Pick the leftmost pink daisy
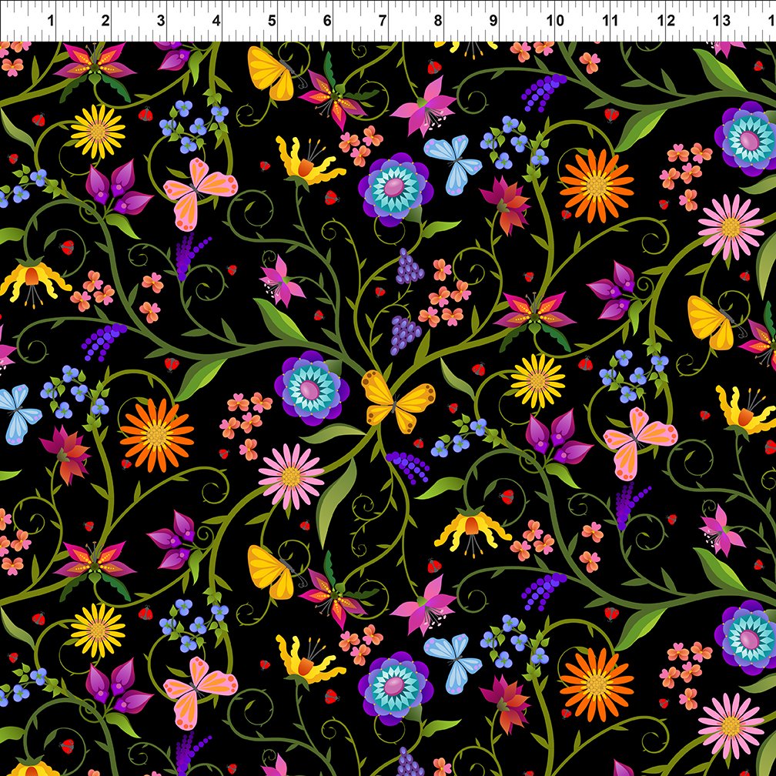 pos(291,477)
